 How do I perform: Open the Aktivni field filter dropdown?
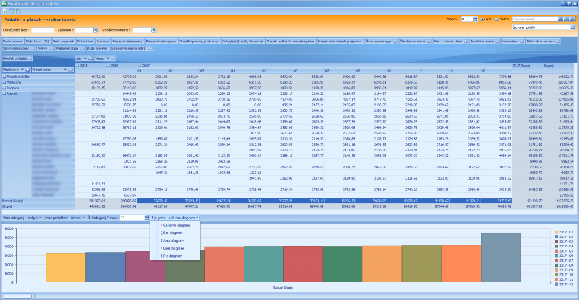coord(50,49)
